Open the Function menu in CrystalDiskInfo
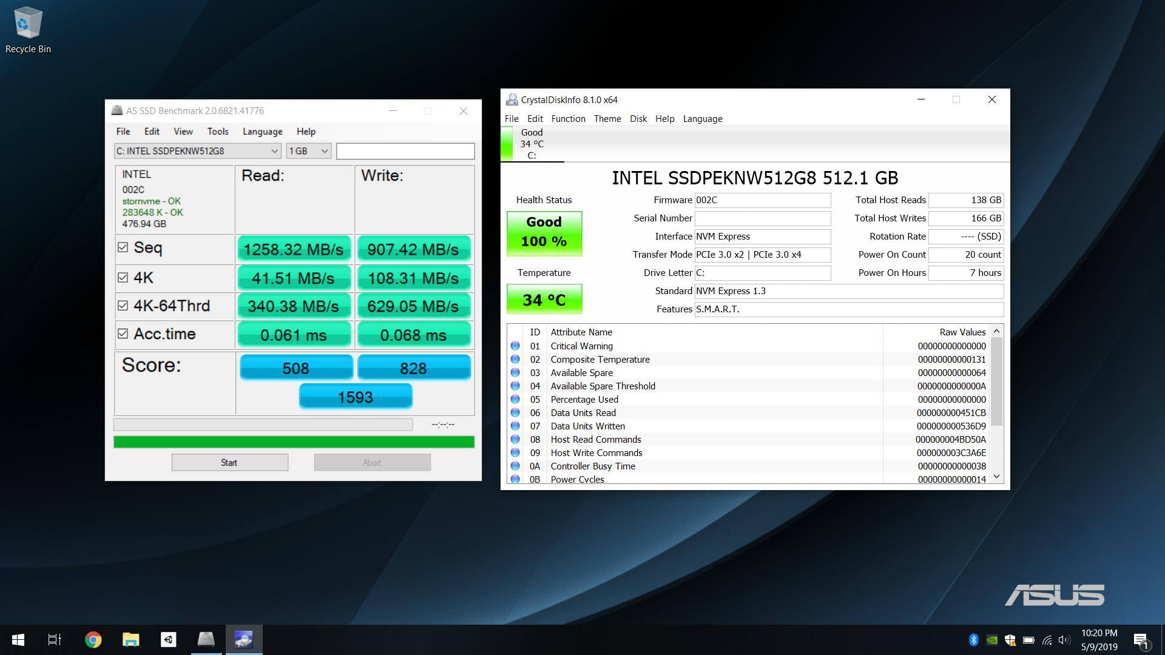This screenshot has width=1165, height=655. tap(568, 119)
